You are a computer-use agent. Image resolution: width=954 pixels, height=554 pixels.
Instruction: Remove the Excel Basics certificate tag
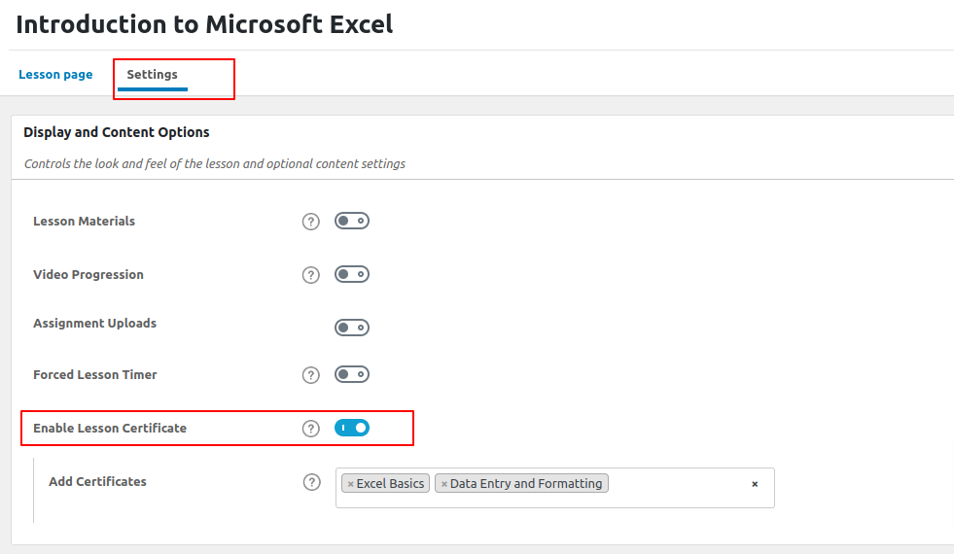350,484
